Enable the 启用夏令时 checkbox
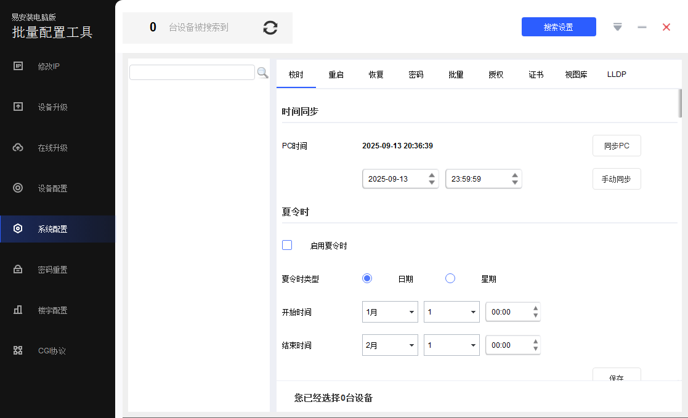This screenshot has height=418, width=688. pyautogui.click(x=287, y=245)
